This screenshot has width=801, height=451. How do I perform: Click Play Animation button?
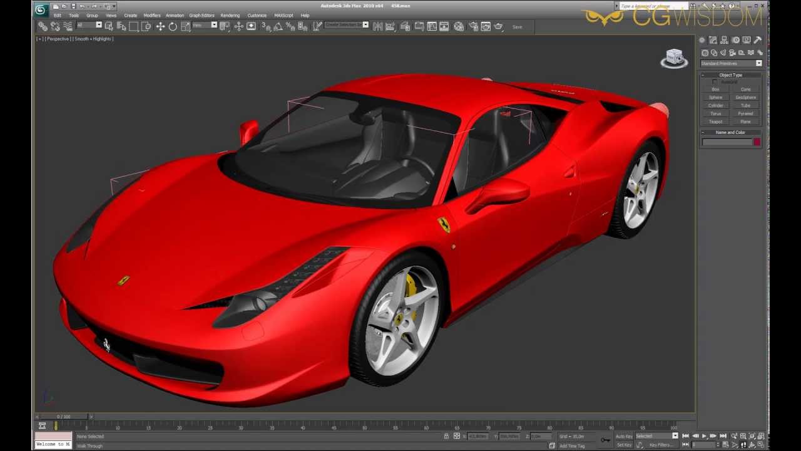[x=704, y=436]
